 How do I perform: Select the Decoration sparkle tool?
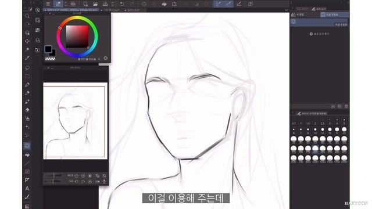27,127
